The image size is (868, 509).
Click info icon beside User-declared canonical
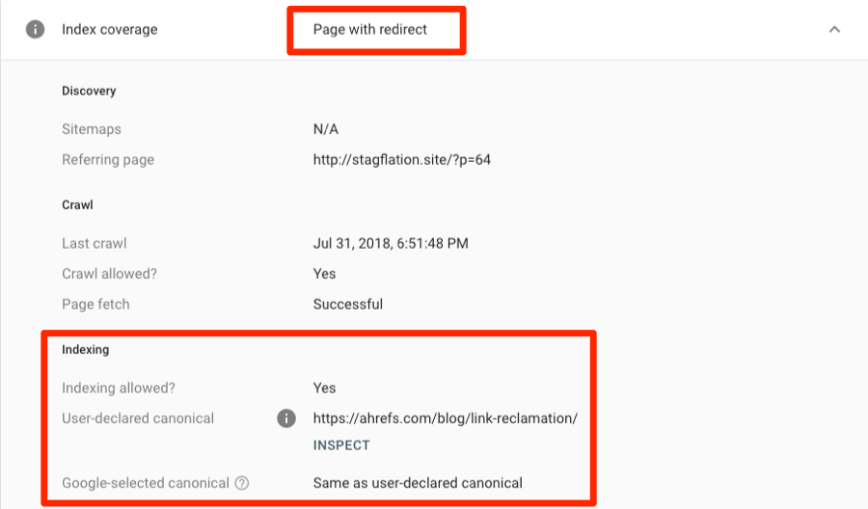pyautogui.click(x=285, y=418)
